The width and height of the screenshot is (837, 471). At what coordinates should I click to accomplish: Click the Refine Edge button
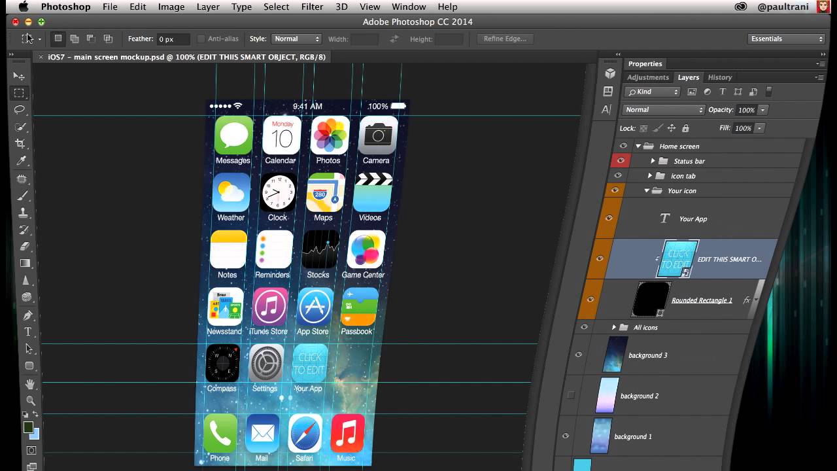click(x=505, y=39)
